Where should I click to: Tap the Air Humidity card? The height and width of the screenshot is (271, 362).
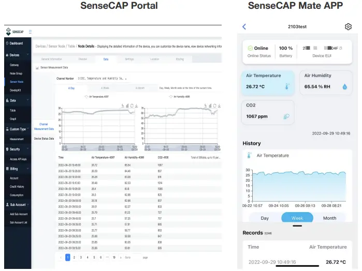click(x=326, y=83)
